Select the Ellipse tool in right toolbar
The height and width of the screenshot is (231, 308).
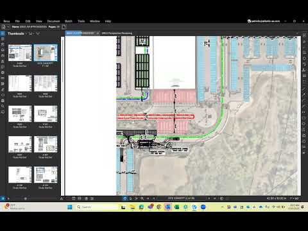coord(304,124)
